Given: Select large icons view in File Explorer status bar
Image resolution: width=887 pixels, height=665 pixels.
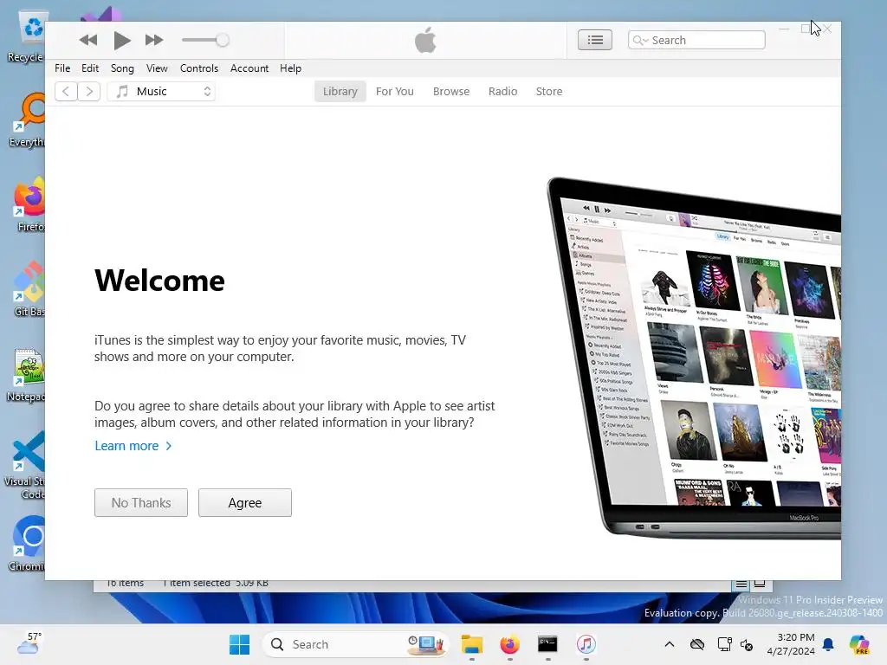Looking at the screenshot, I should pos(760,584).
